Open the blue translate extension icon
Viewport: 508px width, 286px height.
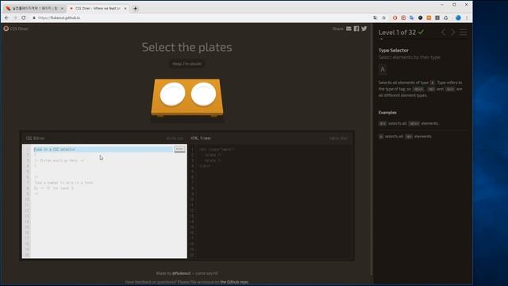pyautogui.click(x=412, y=17)
